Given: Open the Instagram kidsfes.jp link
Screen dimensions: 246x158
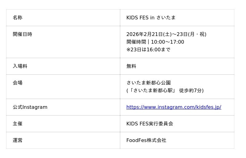Looking at the screenshot, I should 174,107.
